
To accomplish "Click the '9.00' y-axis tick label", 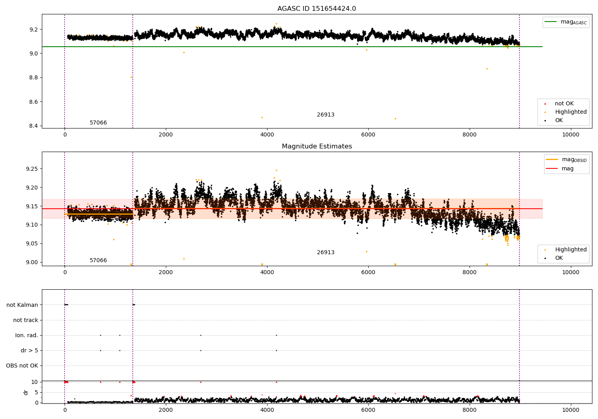I will click(32, 262).
